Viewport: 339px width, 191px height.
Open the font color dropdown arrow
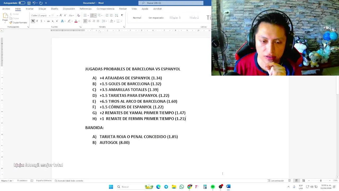79,21
